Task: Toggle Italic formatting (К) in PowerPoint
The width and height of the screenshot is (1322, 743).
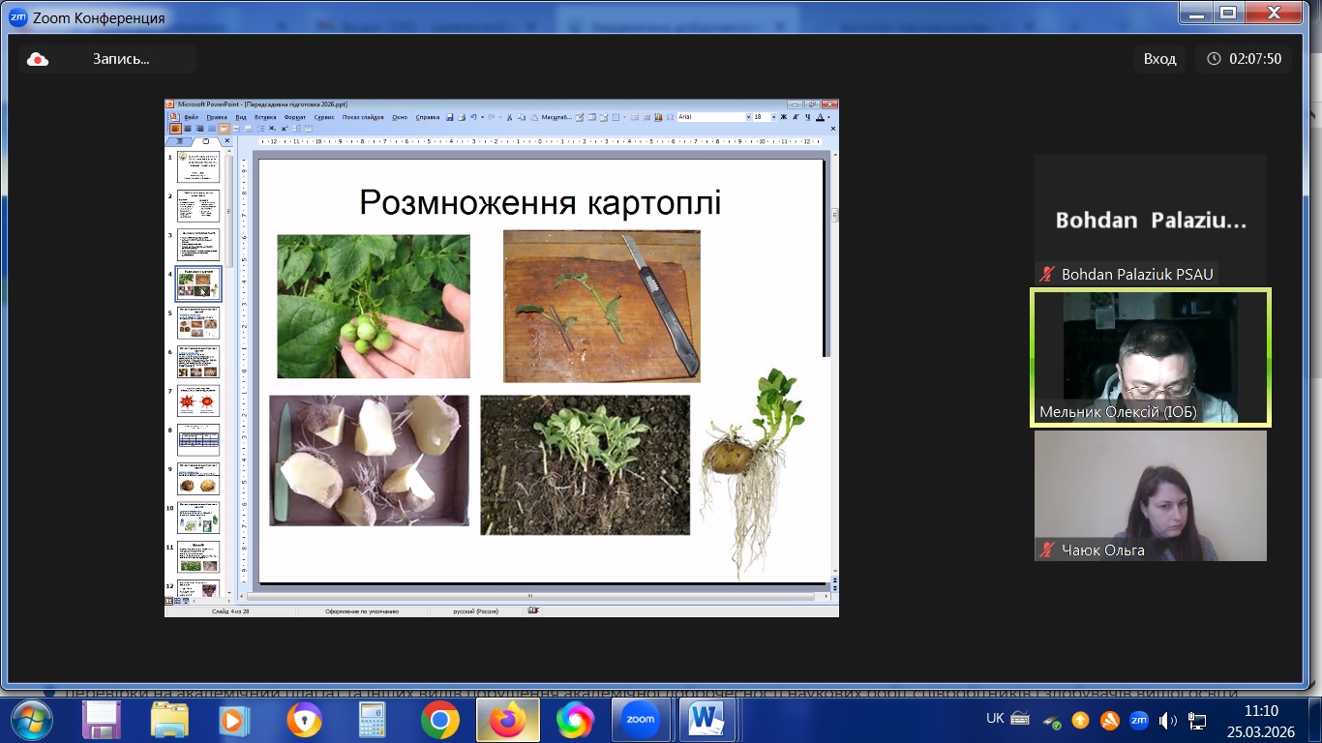Action: pos(796,117)
